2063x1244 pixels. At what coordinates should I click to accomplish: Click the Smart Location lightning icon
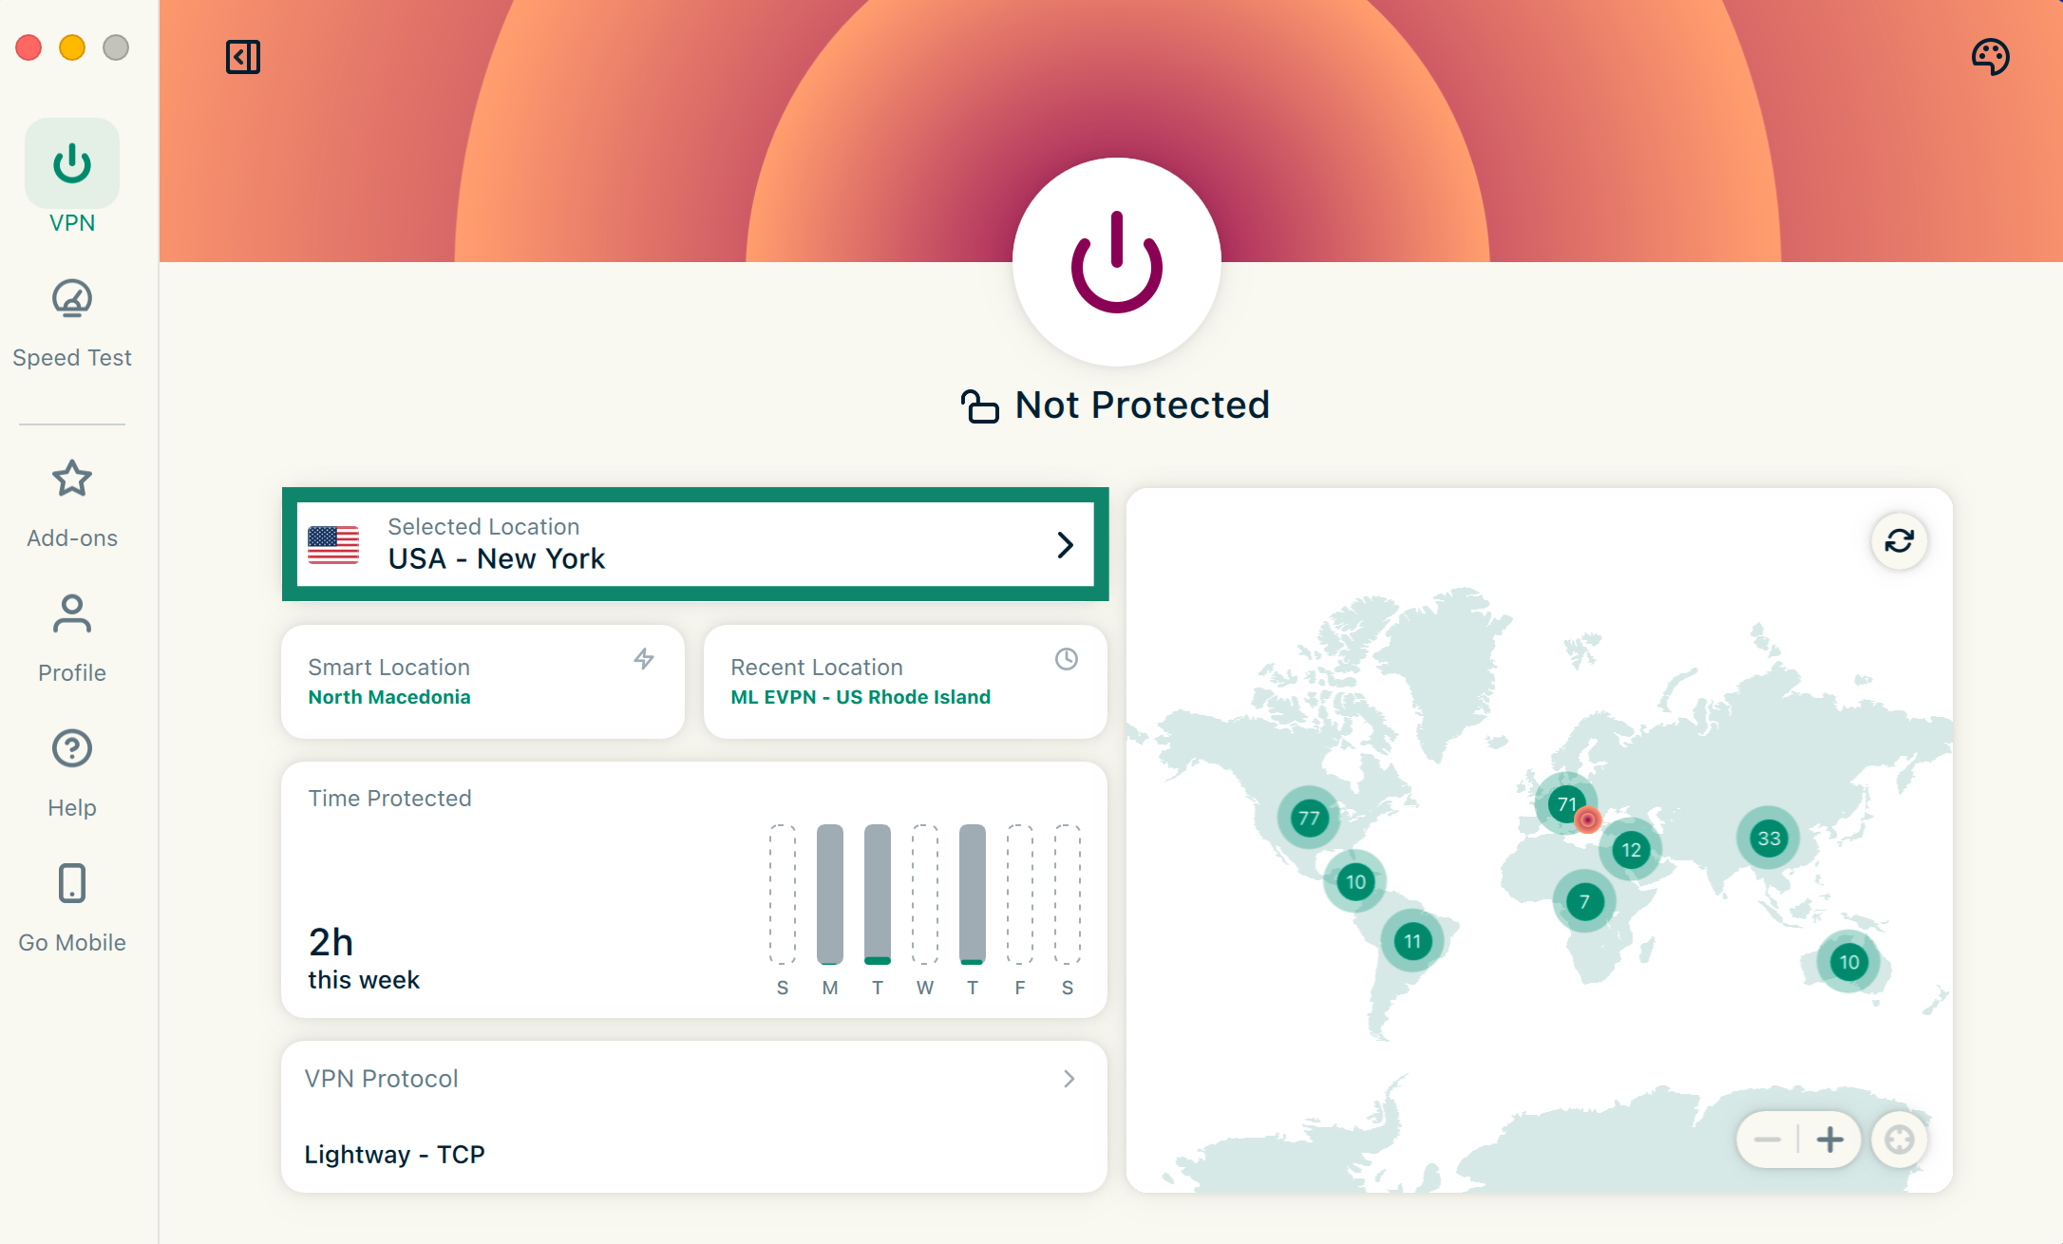pyautogui.click(x=644, y=659)
